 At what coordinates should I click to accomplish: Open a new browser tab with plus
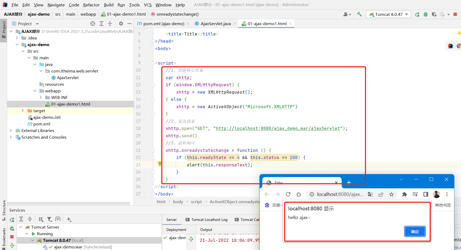coord(349,183)
